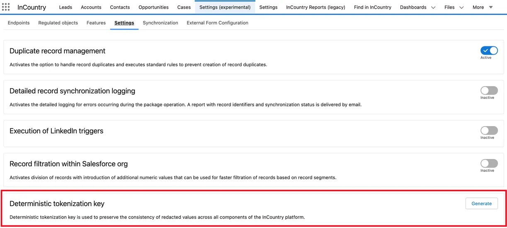Viewport: 507px width, 228px height.
Task: Turn on Execution of LinkedIn triggers
Action: tap(489, 130)
